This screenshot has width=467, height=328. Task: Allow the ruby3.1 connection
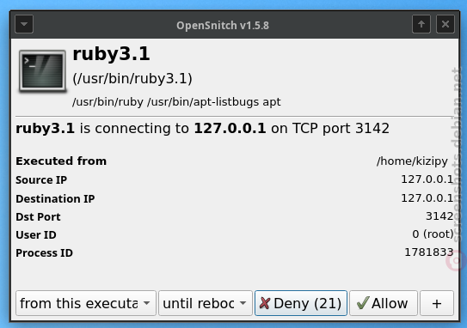tap(384, 303)
